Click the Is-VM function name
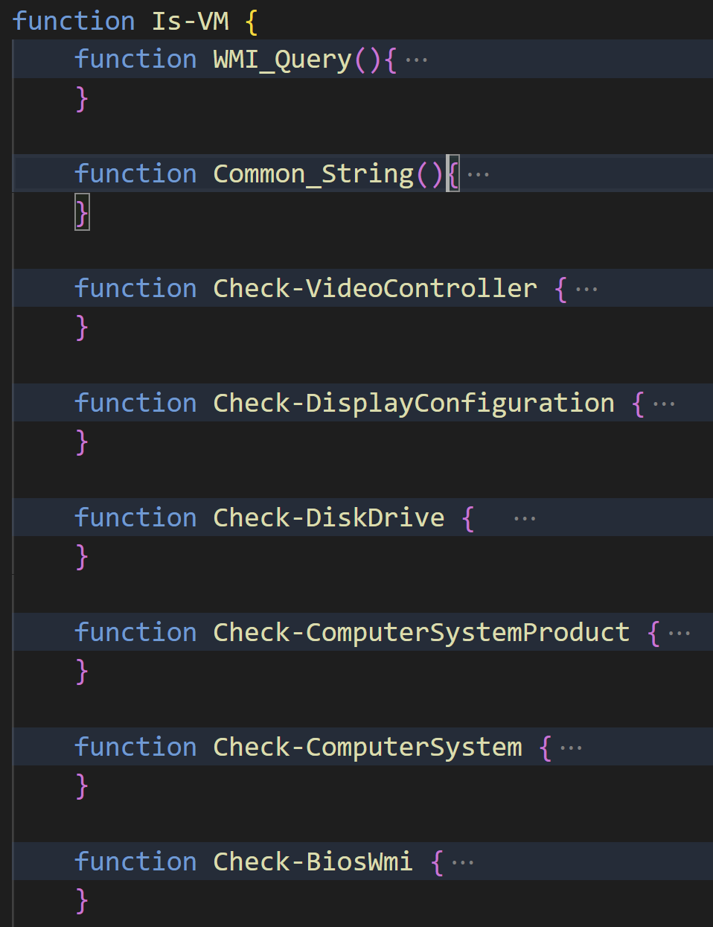 point(191,21)
